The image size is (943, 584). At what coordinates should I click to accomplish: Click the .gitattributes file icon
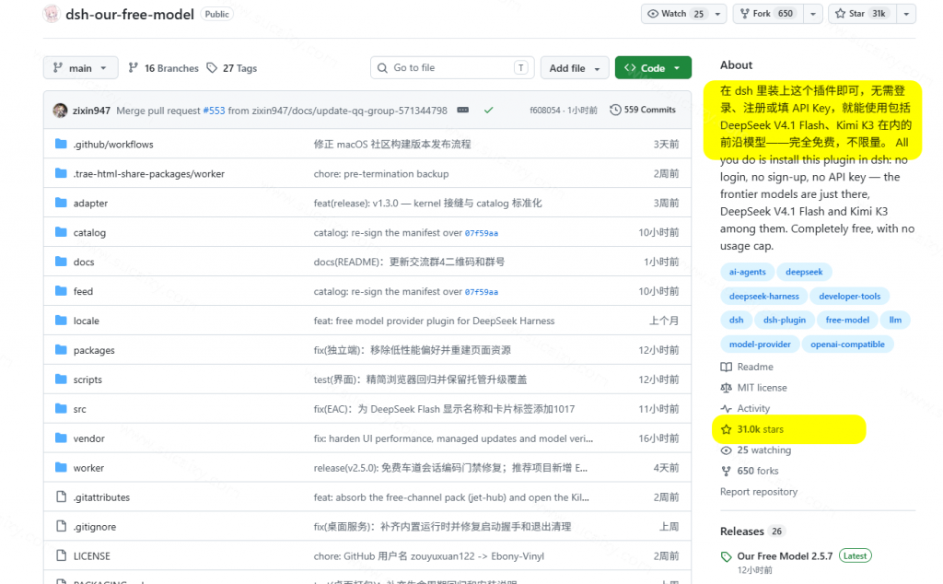click(x=61, y=496)
